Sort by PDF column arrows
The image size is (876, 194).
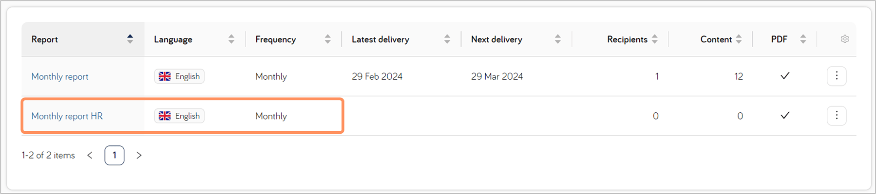click(803, 39)
